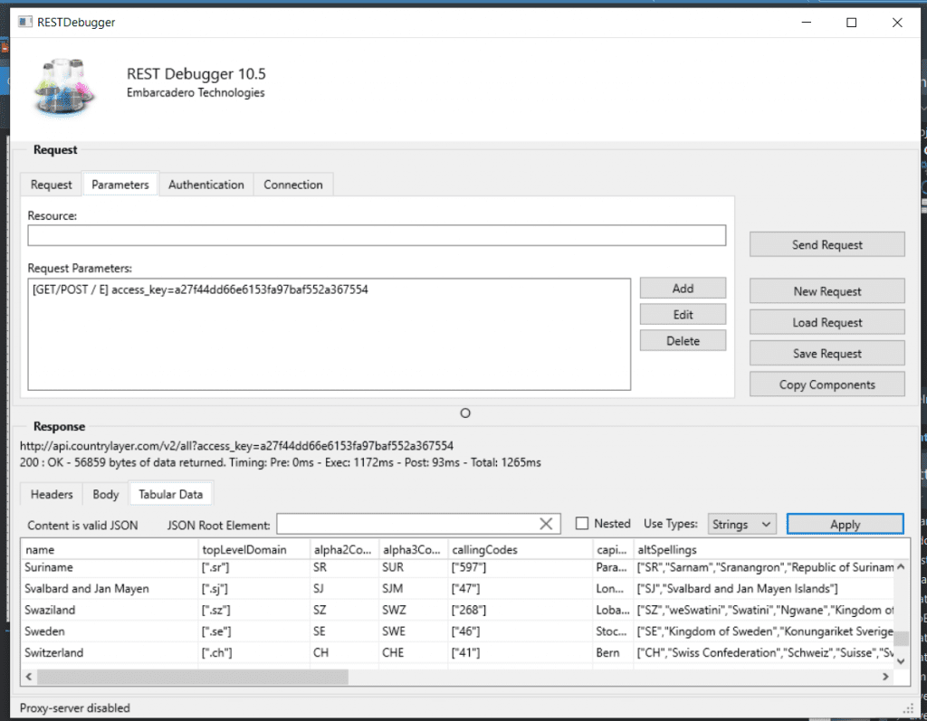The width and height of the screenshot is (927, 721).
Task: Click the table scroll right arrow
Action: pyautogui.click(x=885, y=676)
